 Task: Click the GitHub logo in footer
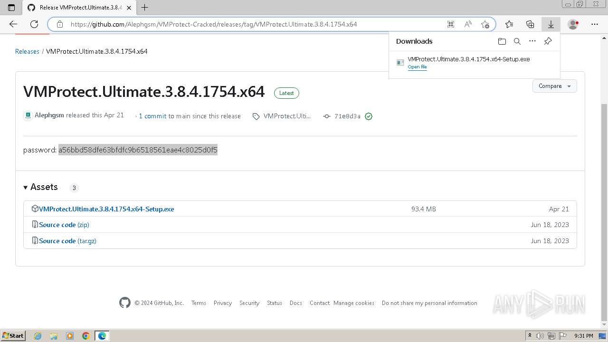[x=125, y=303]
